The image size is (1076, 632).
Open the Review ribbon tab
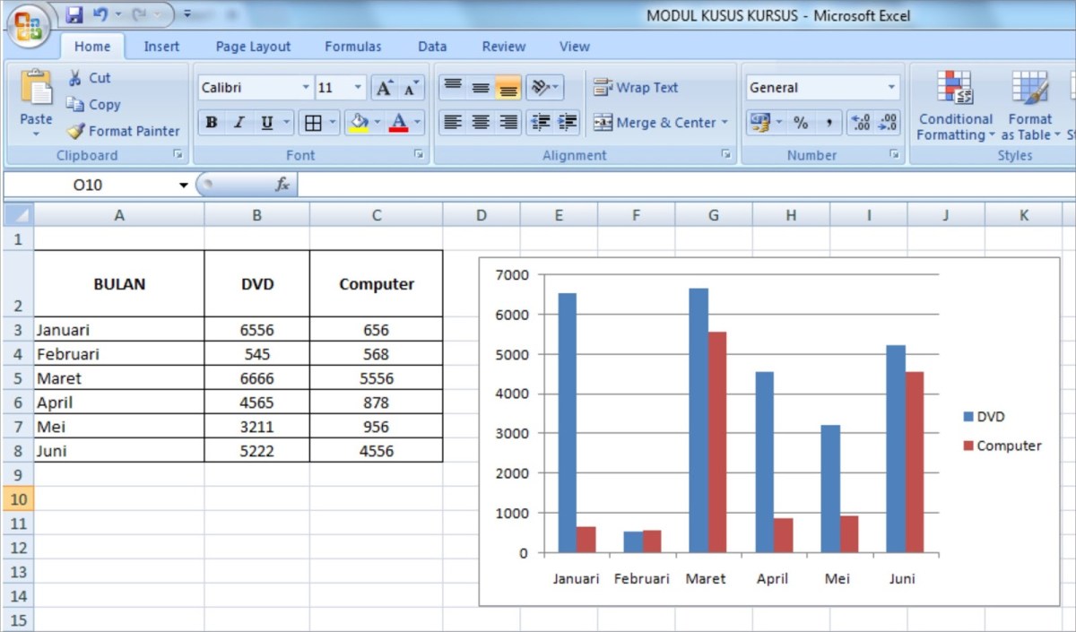click(x=503, y=46)
